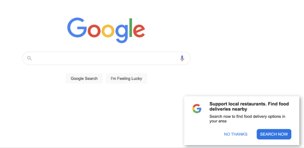Click the magnifying glass icon in search box

click(29, 58)
